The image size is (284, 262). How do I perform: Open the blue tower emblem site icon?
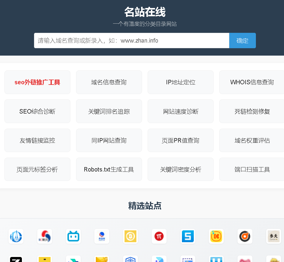16,236
